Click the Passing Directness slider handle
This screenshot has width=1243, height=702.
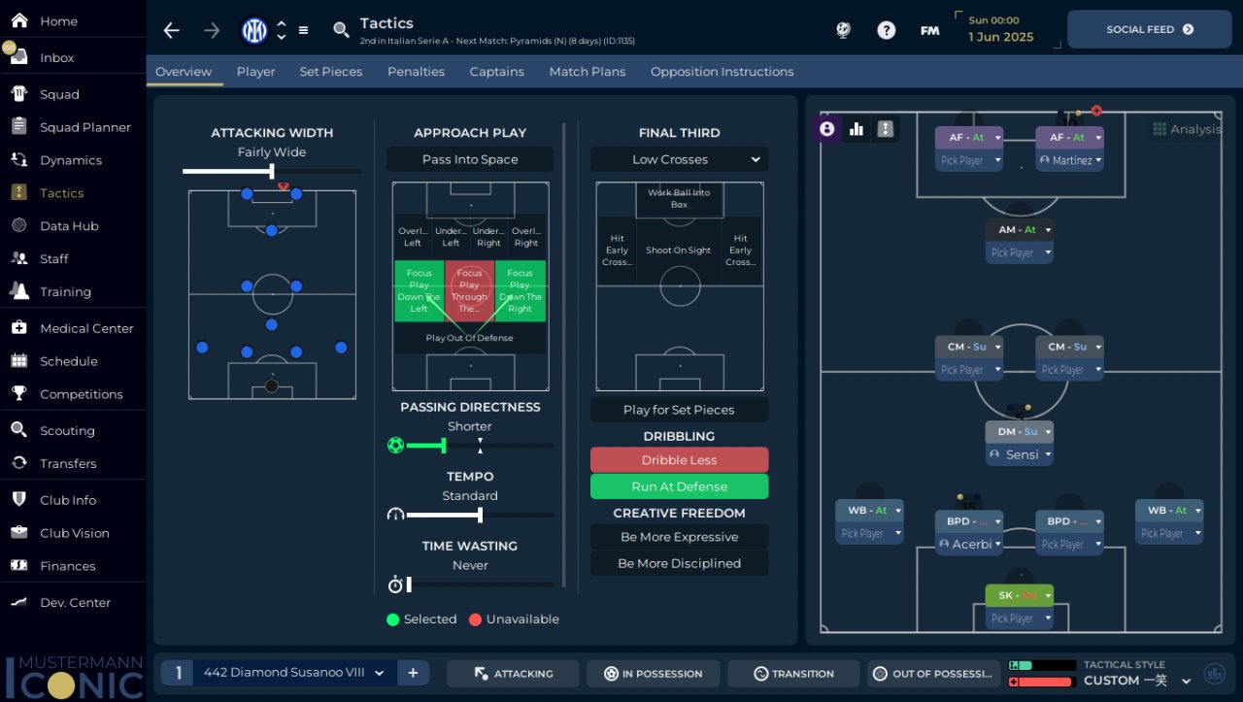443,446
